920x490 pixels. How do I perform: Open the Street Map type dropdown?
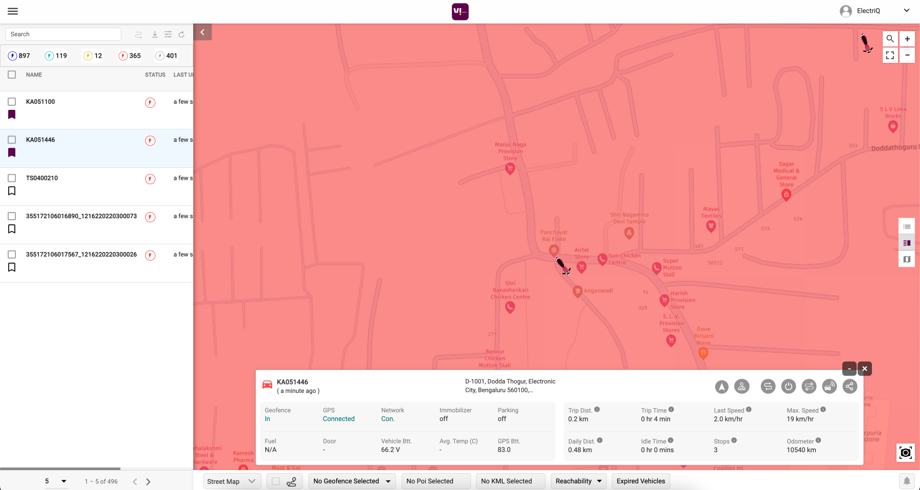[232, 481]
